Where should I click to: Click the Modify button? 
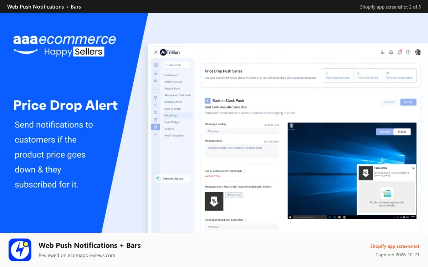pyautogui.click(x=408, y=102)
